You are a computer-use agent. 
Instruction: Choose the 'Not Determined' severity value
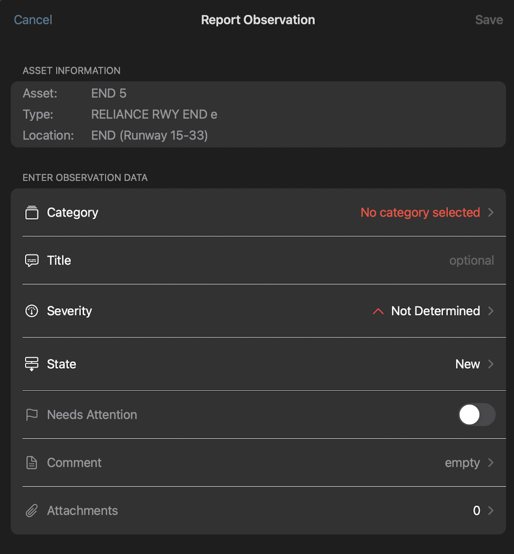pos(435,311)
